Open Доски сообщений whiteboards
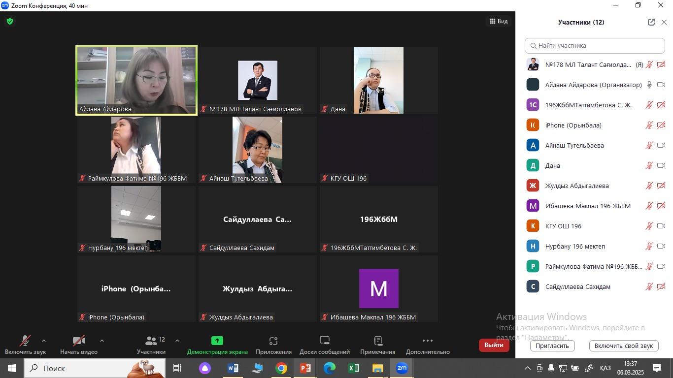The width and height of the screenshot is (673, 378). 324,341
